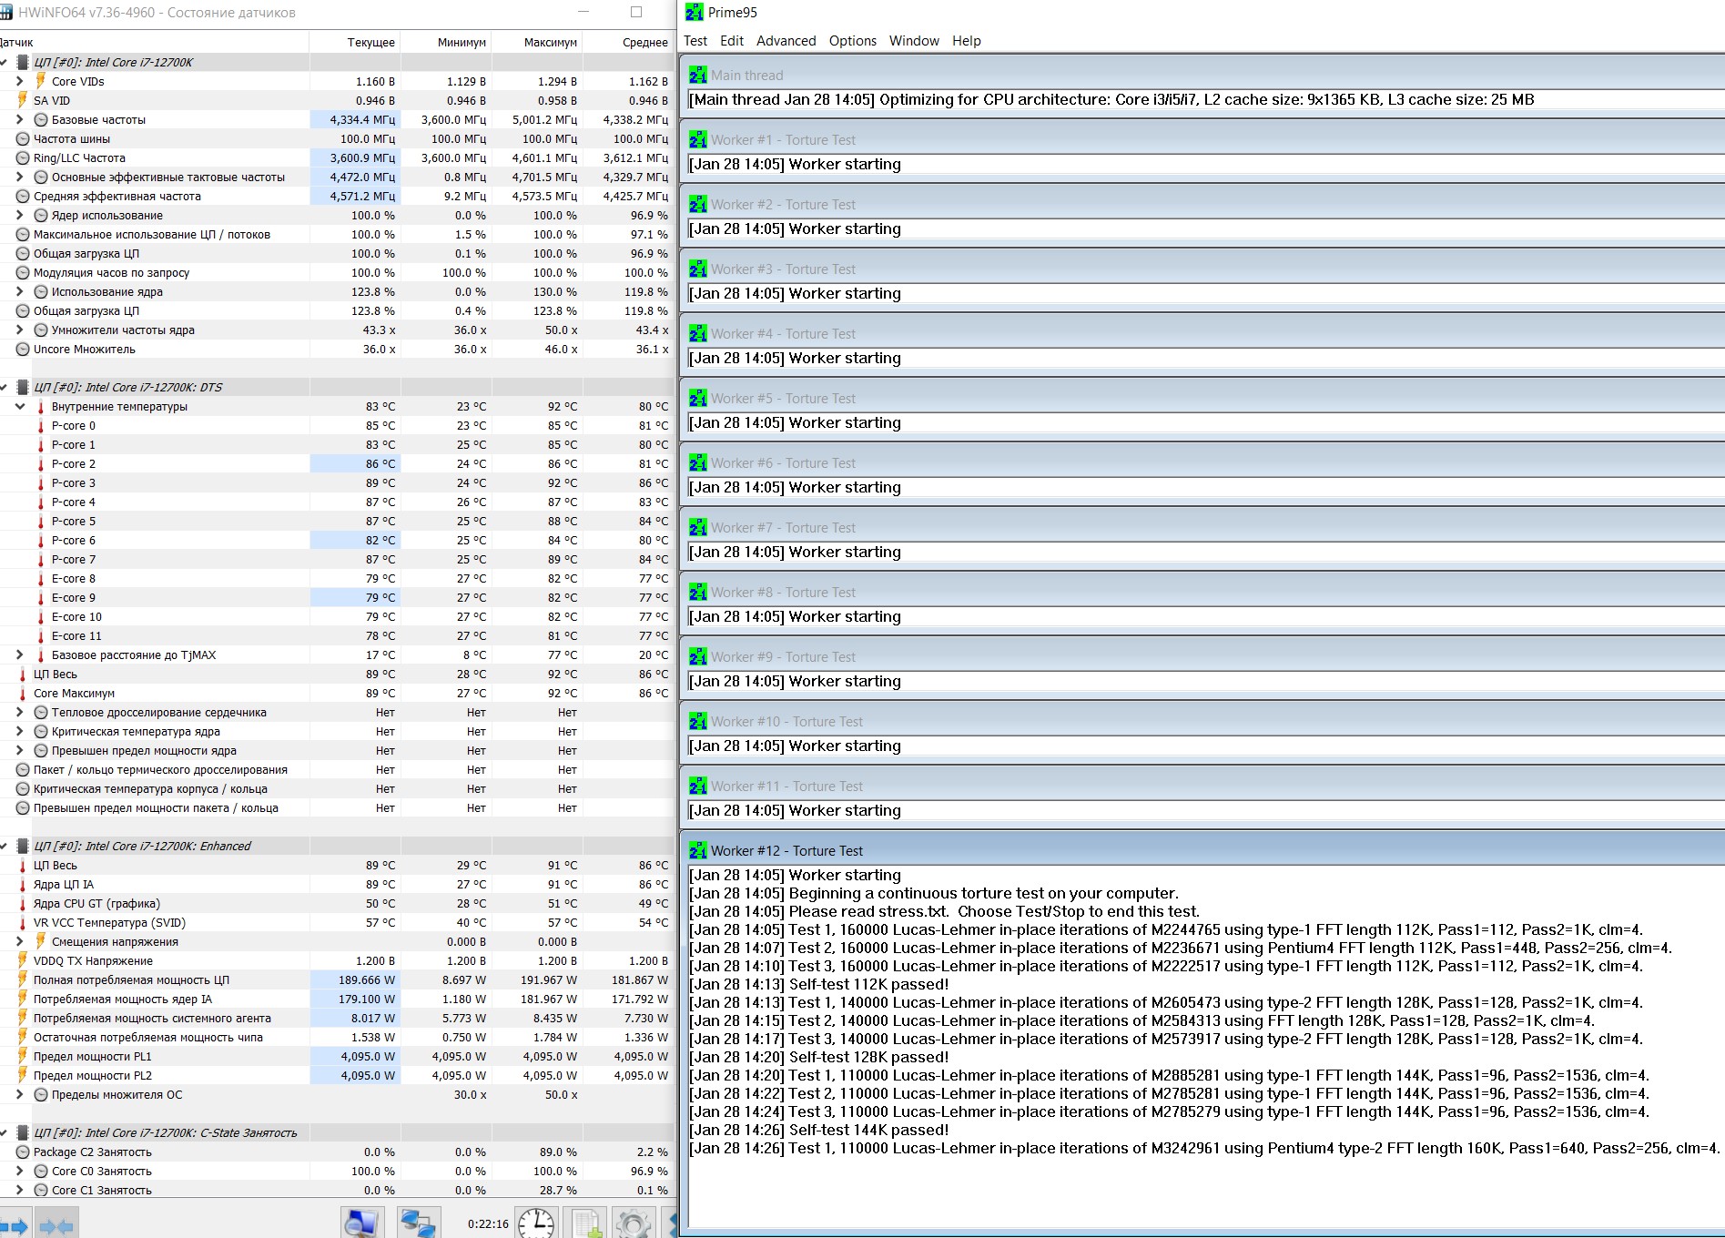The width and height of the screenshot is (1725, 1238).
Task: Select the E-core 11 temperature row
Action: [337, 635]
